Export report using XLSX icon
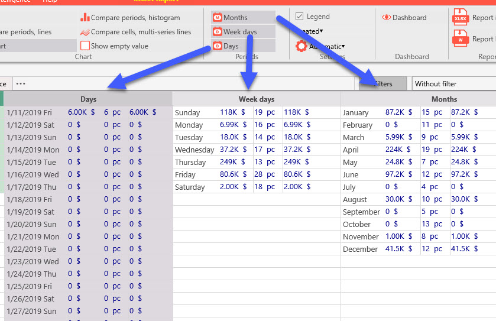 [x=461, y=17]
